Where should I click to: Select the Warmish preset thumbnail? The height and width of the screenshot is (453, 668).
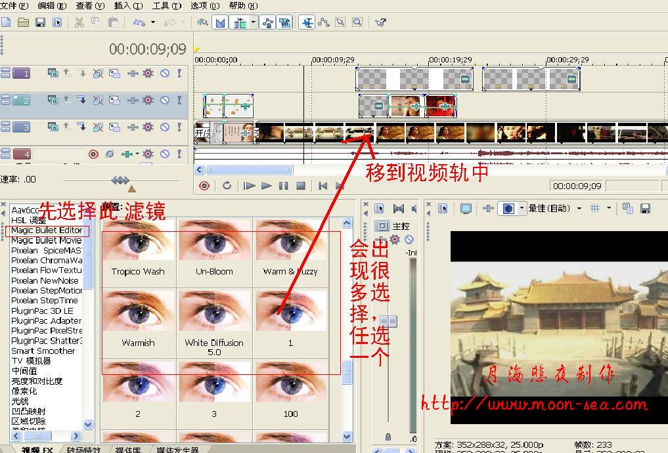[138, 311]
